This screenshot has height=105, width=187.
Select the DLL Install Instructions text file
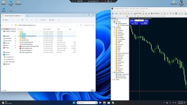[x=27, y=42]
